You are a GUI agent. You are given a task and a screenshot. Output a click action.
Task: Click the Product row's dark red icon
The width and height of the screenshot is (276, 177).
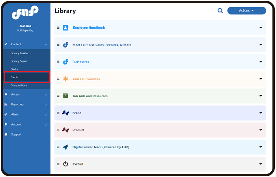[65, 130]
